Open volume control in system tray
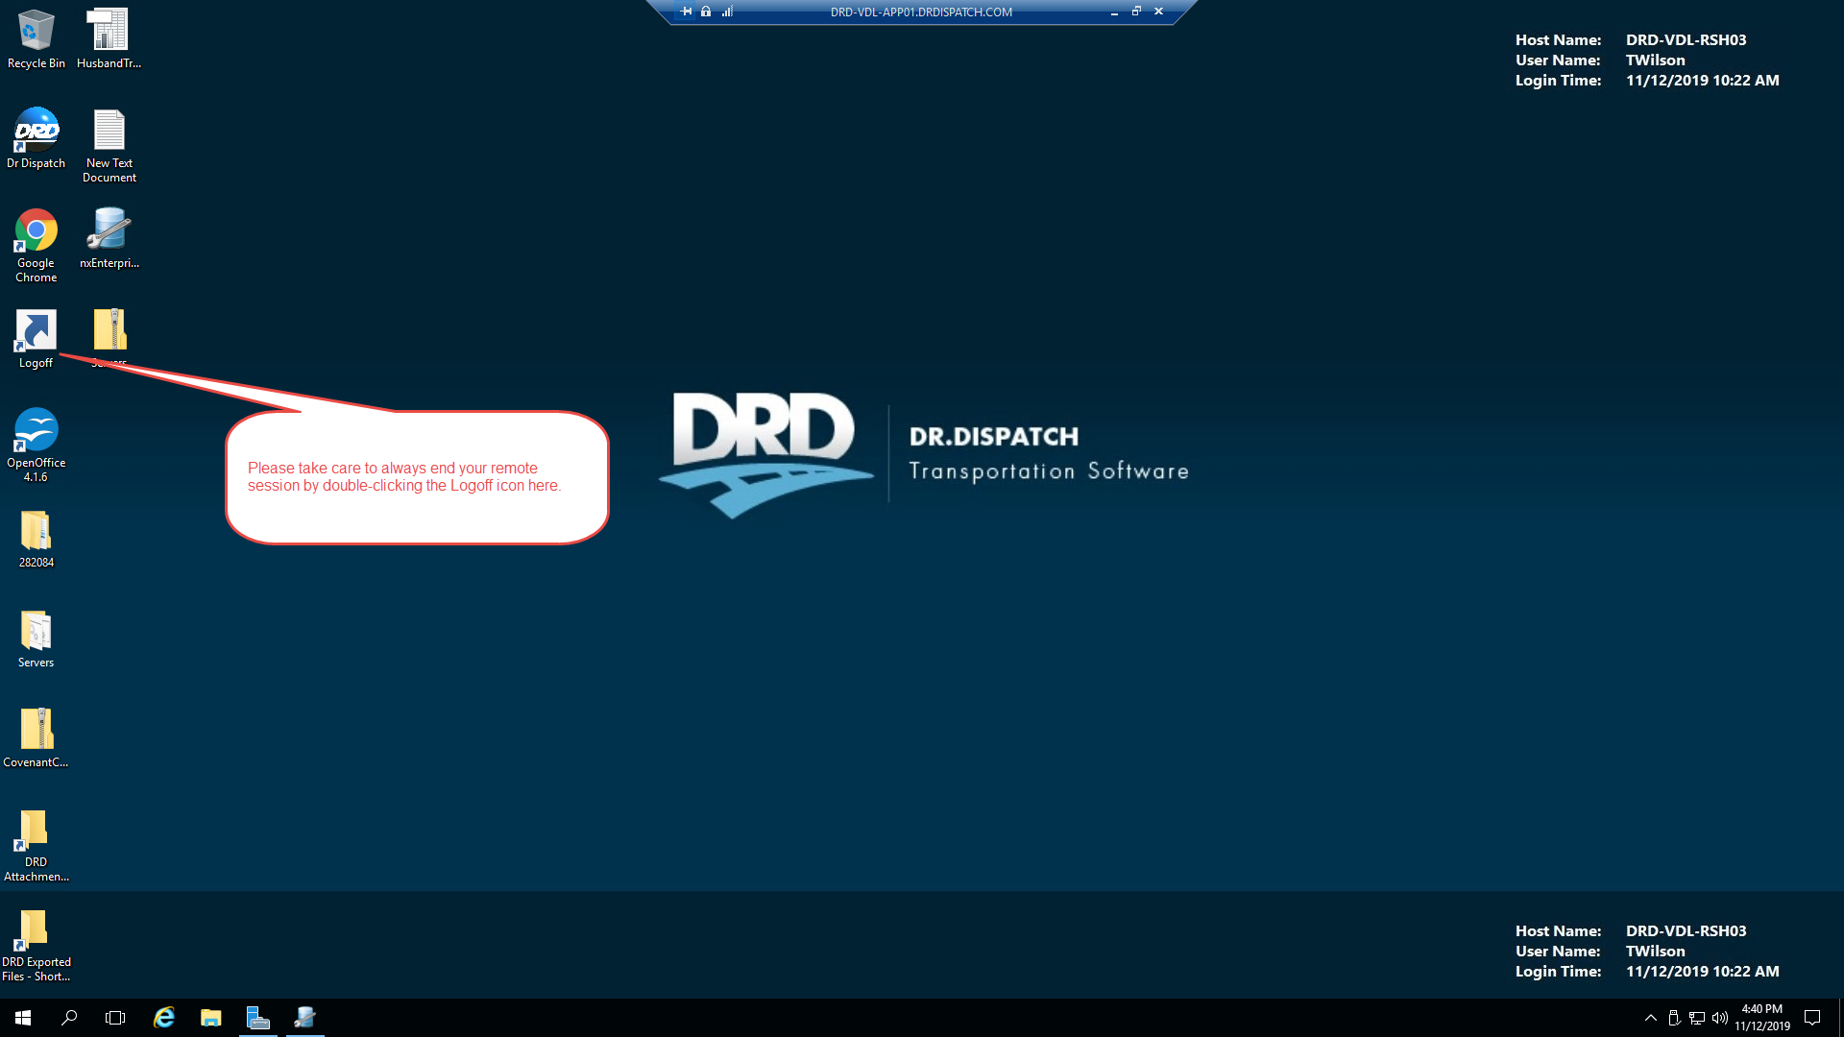1844x1037 pixels. point(1719,1018)
